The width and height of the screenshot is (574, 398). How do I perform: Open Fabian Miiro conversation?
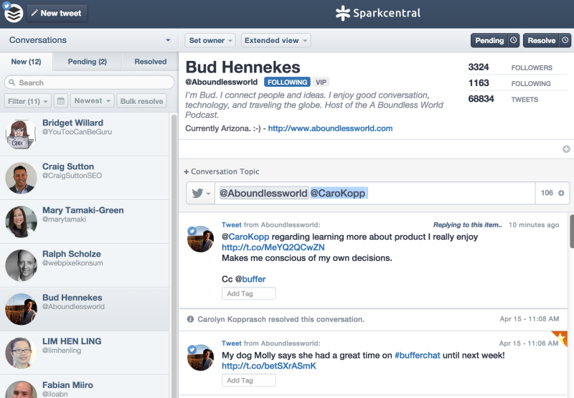(85, 387)
